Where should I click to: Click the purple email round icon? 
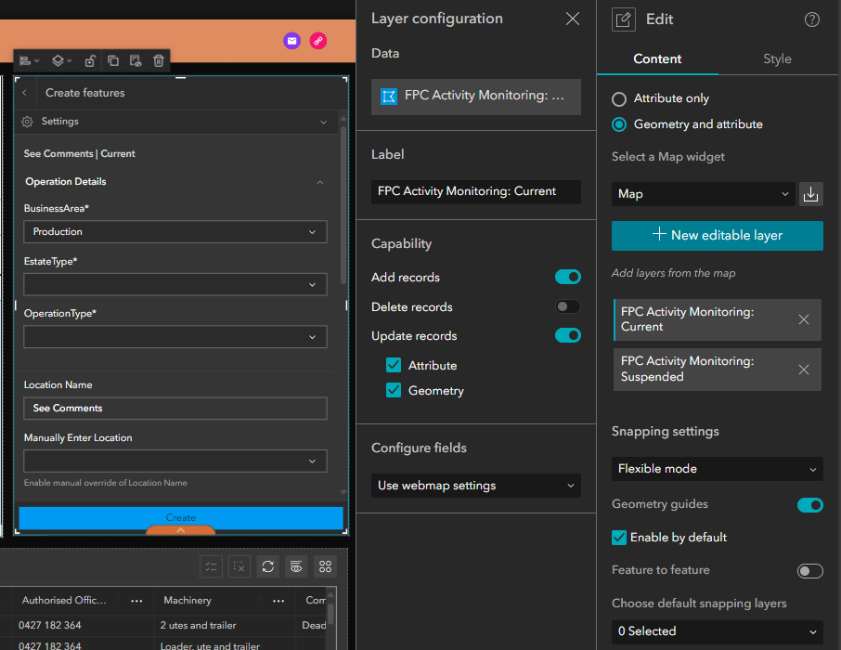[x=291, y=41]
